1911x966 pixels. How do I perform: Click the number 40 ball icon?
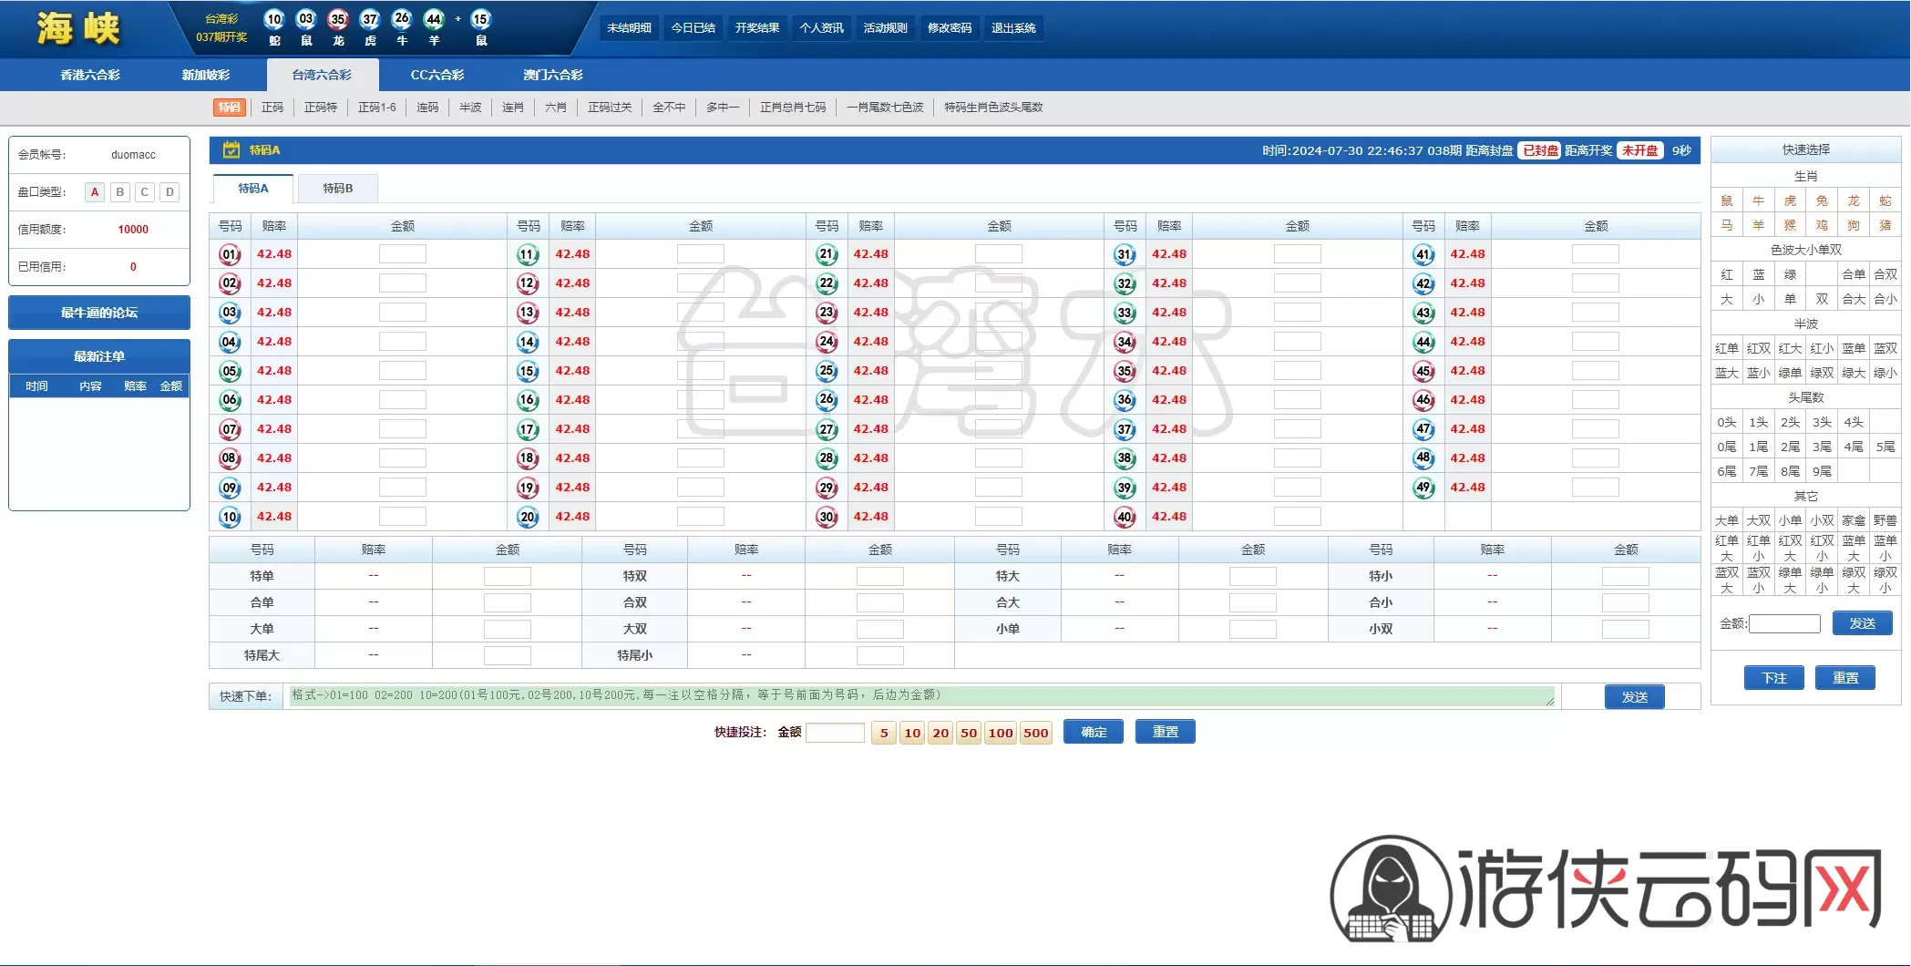pos(1125,517)
